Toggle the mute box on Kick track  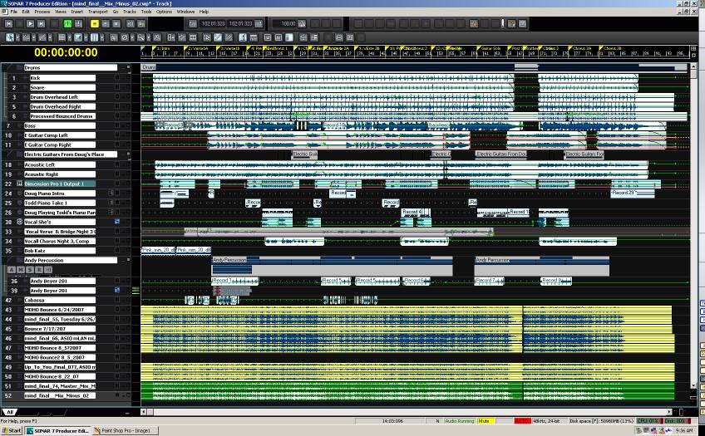pyautogui.click(x=117, y=77)
